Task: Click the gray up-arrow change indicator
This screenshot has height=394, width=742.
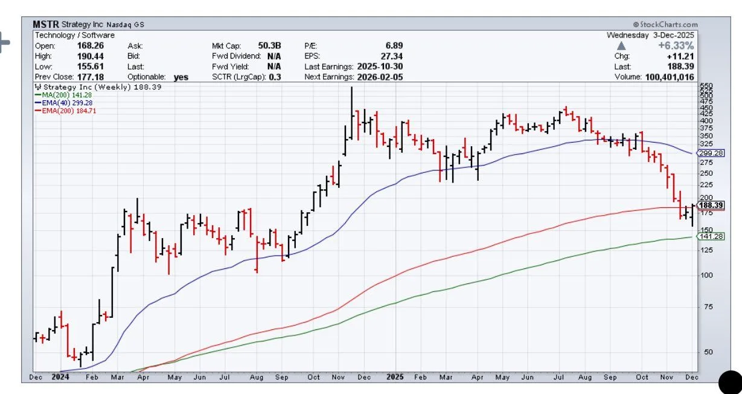Action: point(621,46)
